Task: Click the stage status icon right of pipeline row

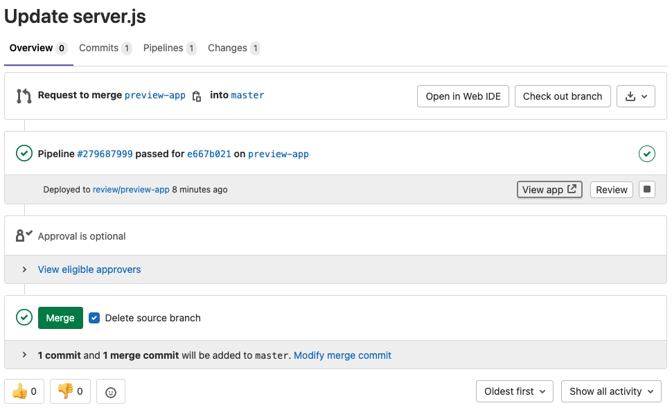Action: pyautogui.click(x=647, y=153)
